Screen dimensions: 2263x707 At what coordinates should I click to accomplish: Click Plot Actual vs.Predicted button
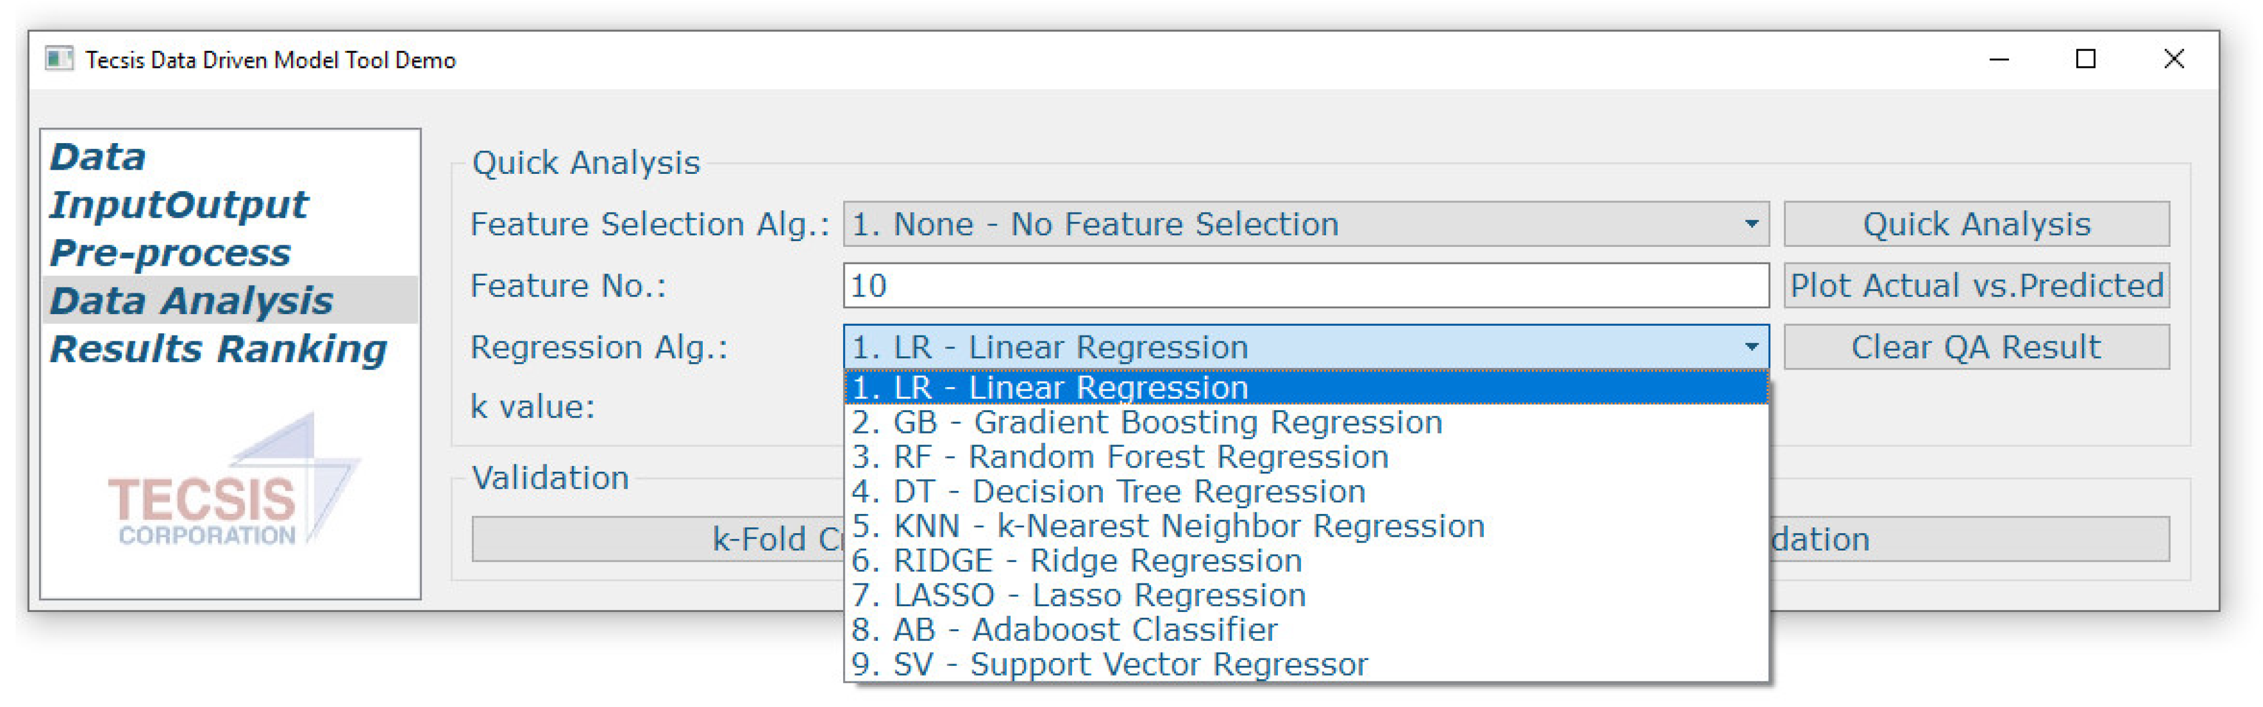point(1976,286)
